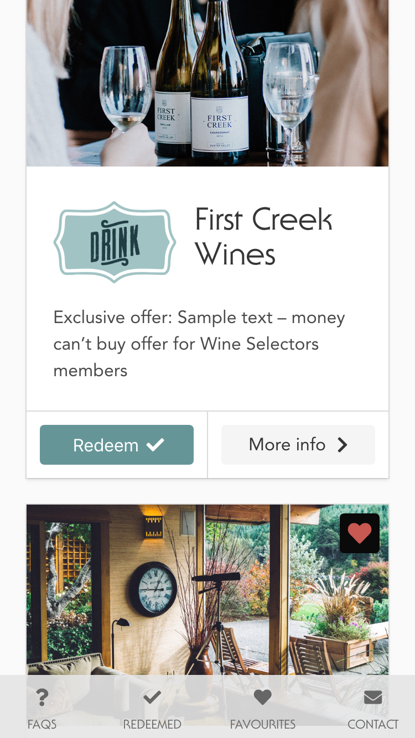This screenshot has width=415, height=738.
Task: Tap the First Creek Chardonnay bottle label
Action: [x=220, y=127]
